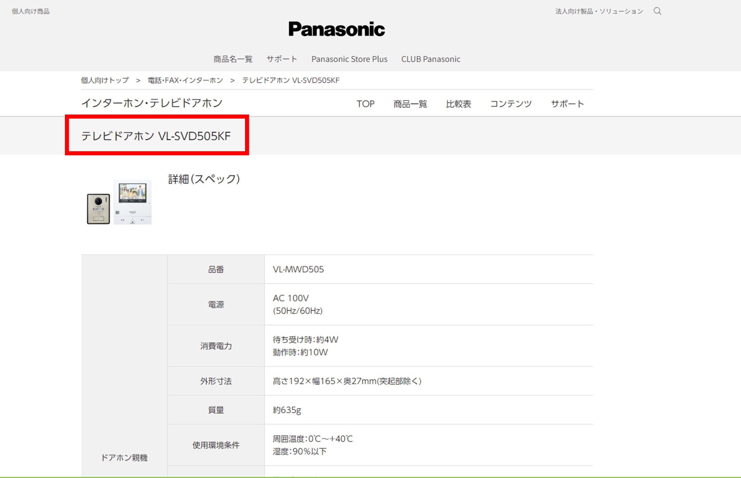This screenshot has height=478, width=741.
Task: Select 湿度:90%以下 text
Action: point(300,451)
